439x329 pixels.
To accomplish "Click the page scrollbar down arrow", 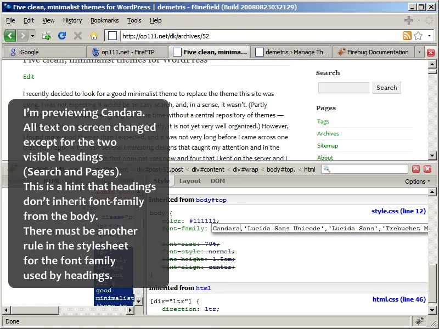I will pyautogui.click(x=432, y=156).
